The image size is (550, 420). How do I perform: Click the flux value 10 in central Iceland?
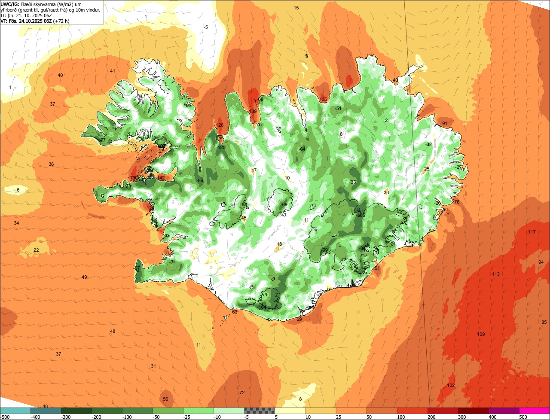pyautogui.click(x=287, y=178)
